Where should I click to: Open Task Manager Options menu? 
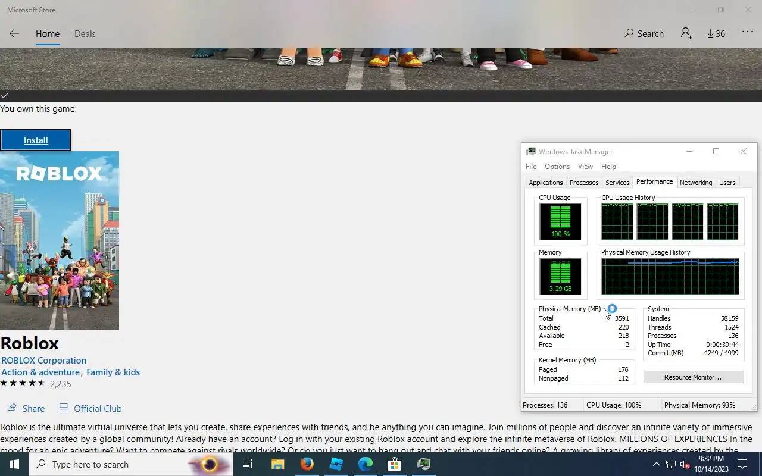pos(557,167)
